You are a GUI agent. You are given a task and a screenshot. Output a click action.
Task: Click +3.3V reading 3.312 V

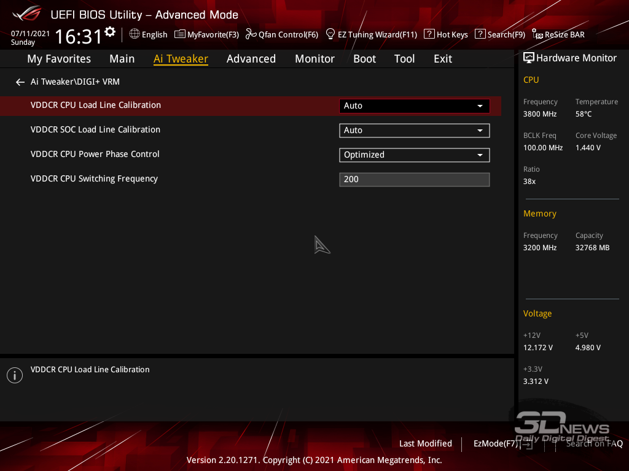(x=536, y=381)
